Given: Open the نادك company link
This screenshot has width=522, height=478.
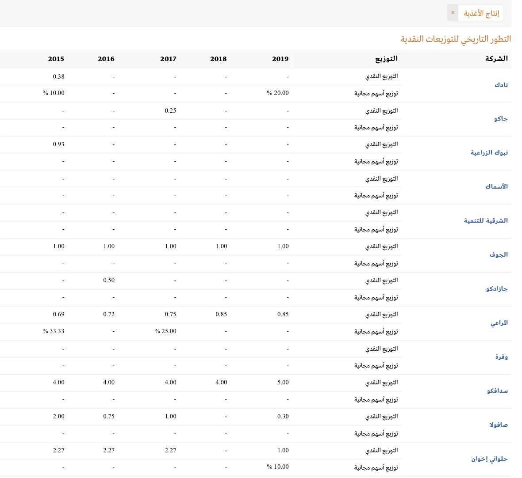Looking at the screenshot, I should pos(501,85).
